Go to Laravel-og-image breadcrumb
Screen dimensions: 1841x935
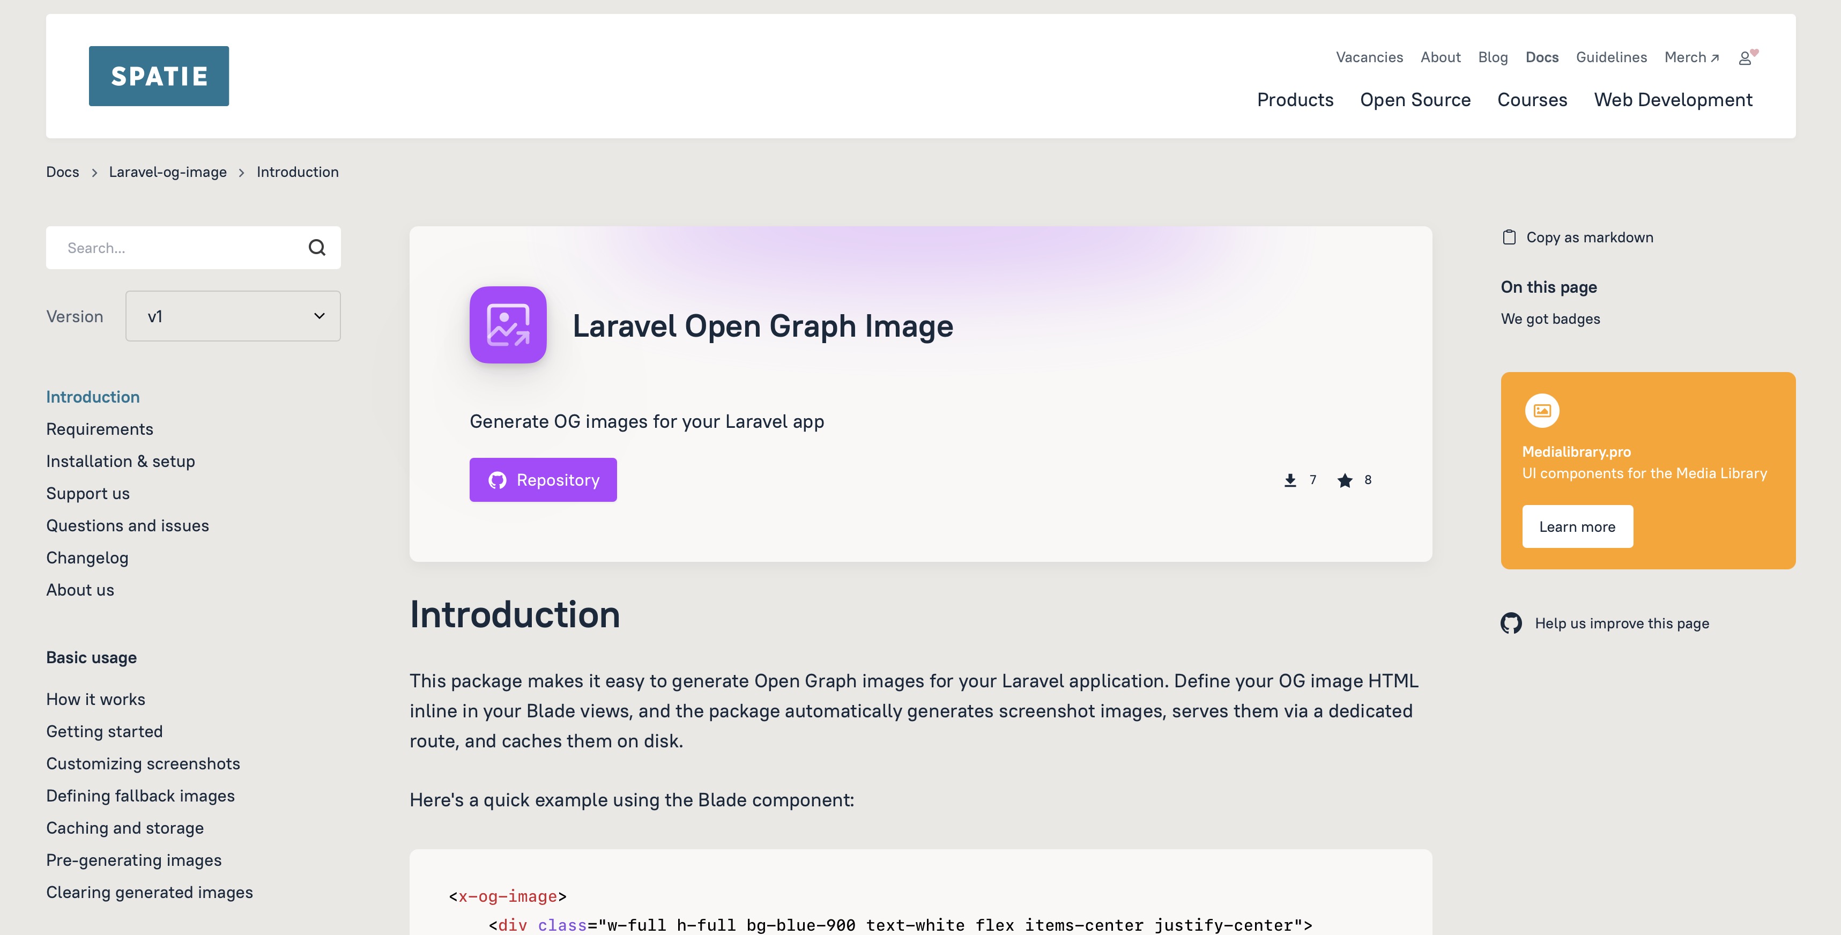(x=167, y=172)
